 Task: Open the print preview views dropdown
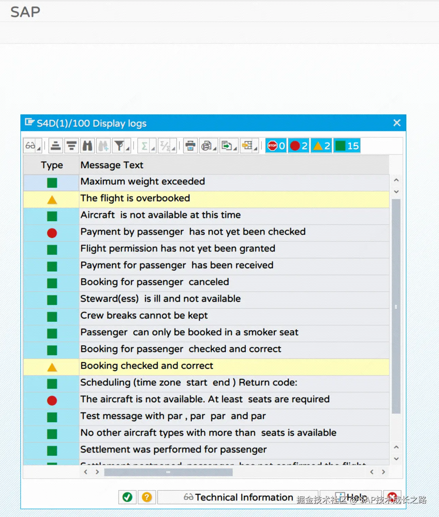(208, 146)
